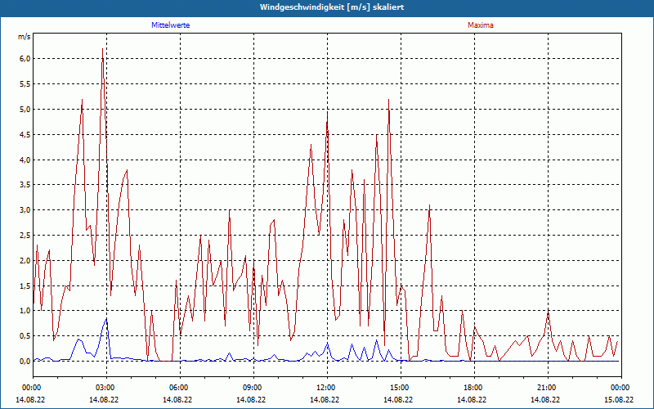
Task: Click the red Maxima peak above 6,0
Action: [103, 49]
